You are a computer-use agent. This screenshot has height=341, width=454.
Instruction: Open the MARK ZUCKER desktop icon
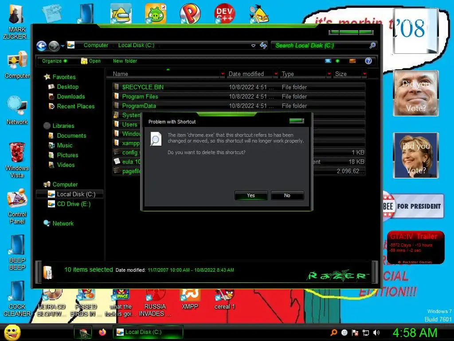point(16,22)
